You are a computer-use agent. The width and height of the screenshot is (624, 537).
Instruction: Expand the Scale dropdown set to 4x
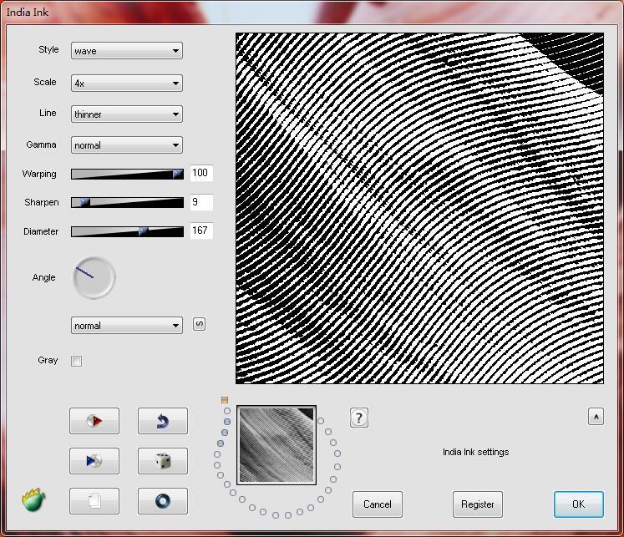pos(127,84)
